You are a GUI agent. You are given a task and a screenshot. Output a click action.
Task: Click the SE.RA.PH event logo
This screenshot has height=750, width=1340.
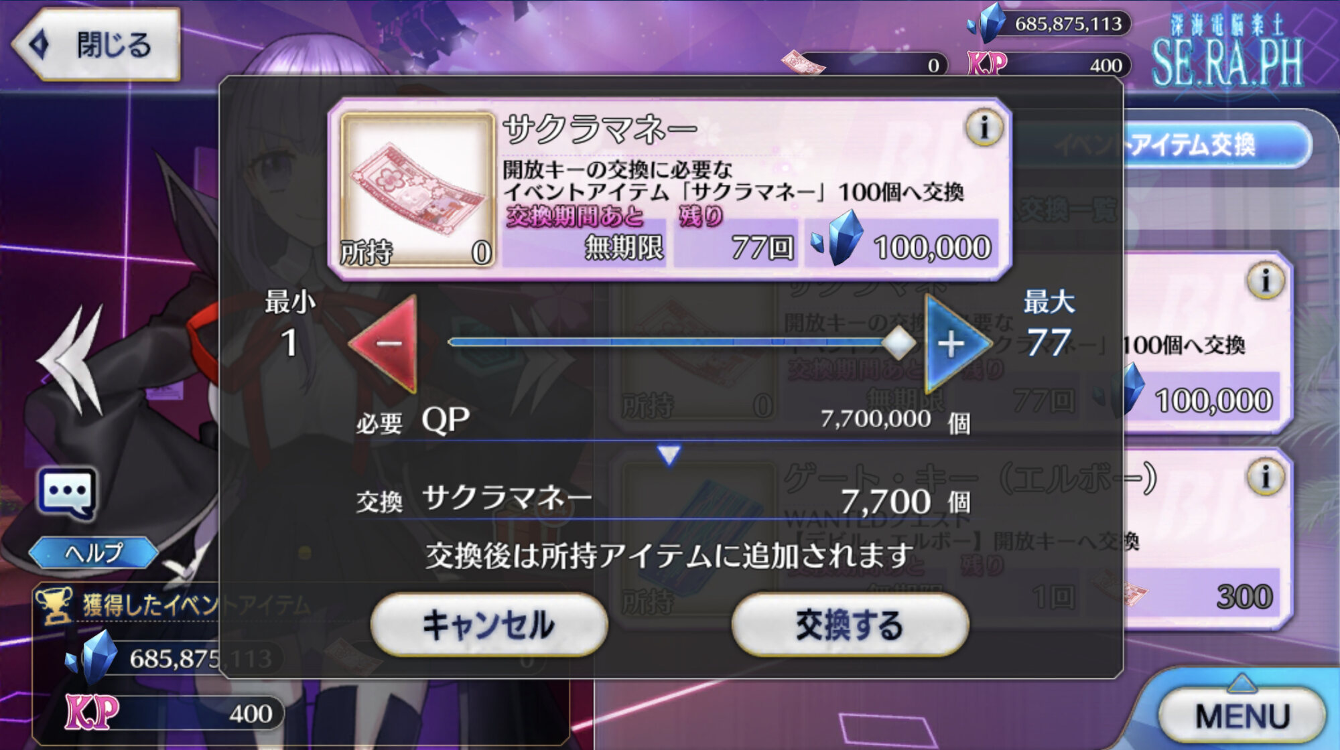pos(1227,51)
